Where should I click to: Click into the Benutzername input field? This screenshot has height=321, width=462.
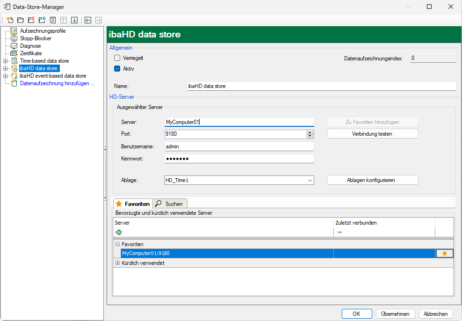[x=239, y=146]
